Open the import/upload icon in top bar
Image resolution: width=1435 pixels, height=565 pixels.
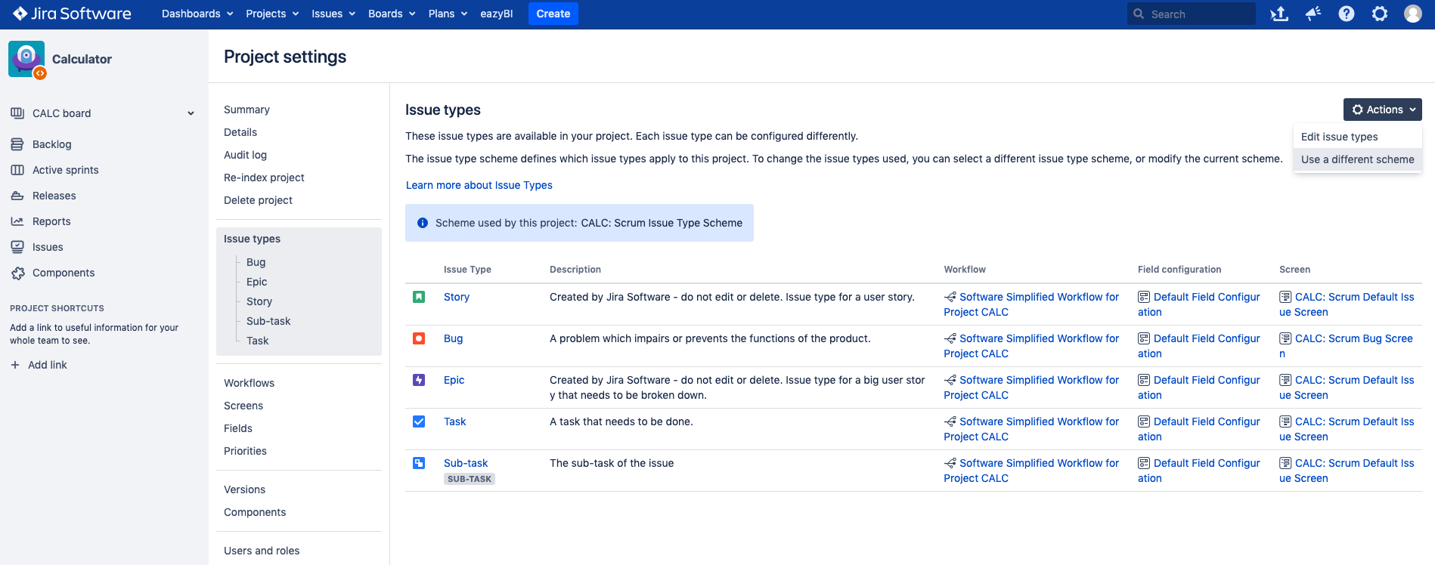tap(1279, 14)
